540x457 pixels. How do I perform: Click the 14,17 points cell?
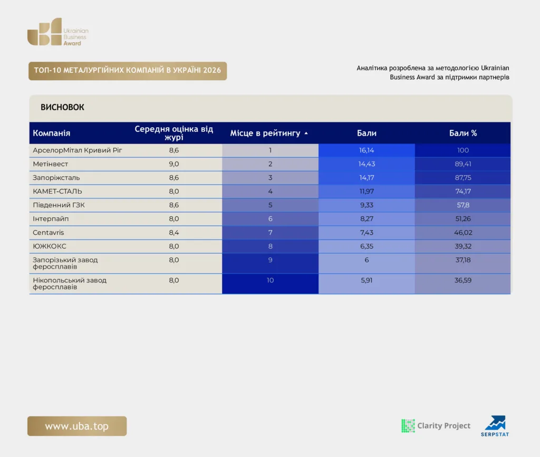pyautogui.click(x=367, y=178)
